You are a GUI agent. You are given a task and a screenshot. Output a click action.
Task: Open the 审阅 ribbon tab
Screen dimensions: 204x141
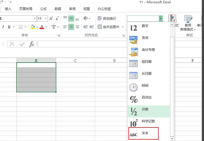pyautogui.click(x=72, y=9)
